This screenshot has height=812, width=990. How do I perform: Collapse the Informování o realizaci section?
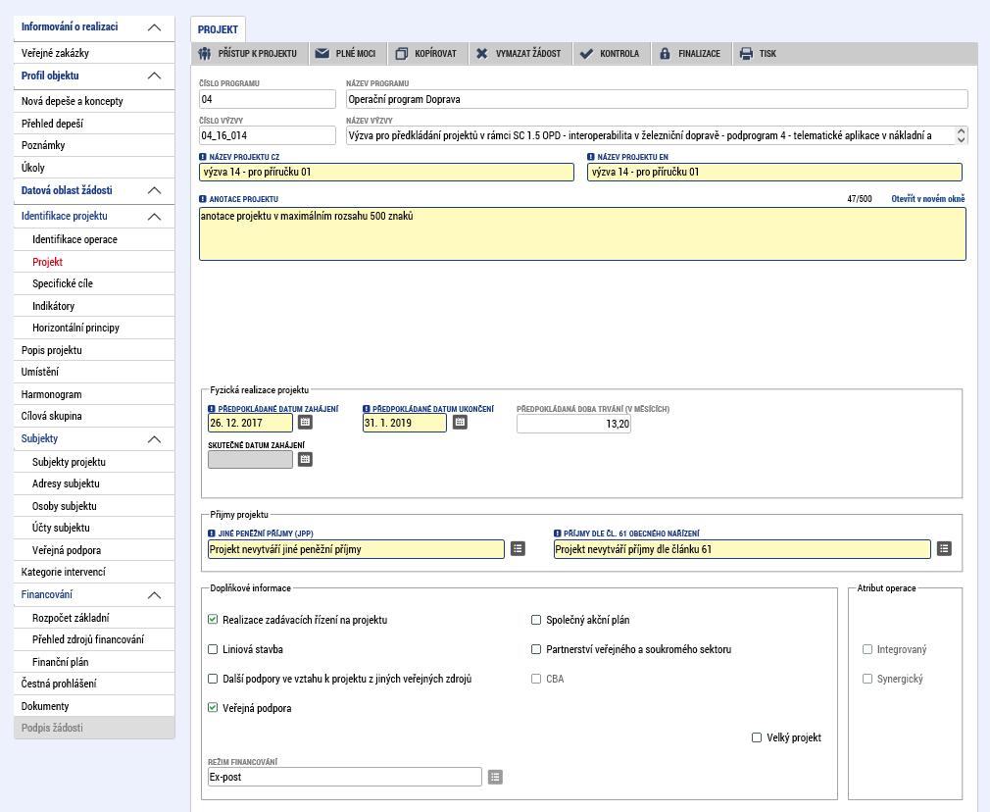click(154, 27)
